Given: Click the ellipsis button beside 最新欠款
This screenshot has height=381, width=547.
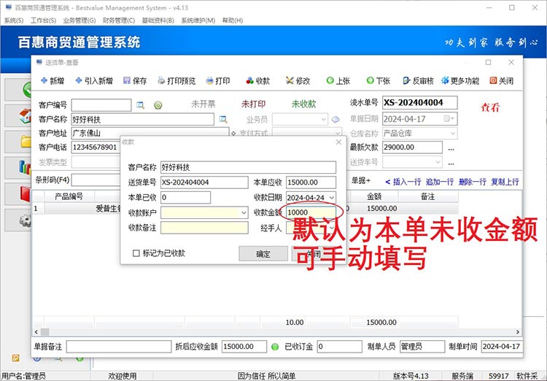Looking at the screenshot, I should (451, 147).
